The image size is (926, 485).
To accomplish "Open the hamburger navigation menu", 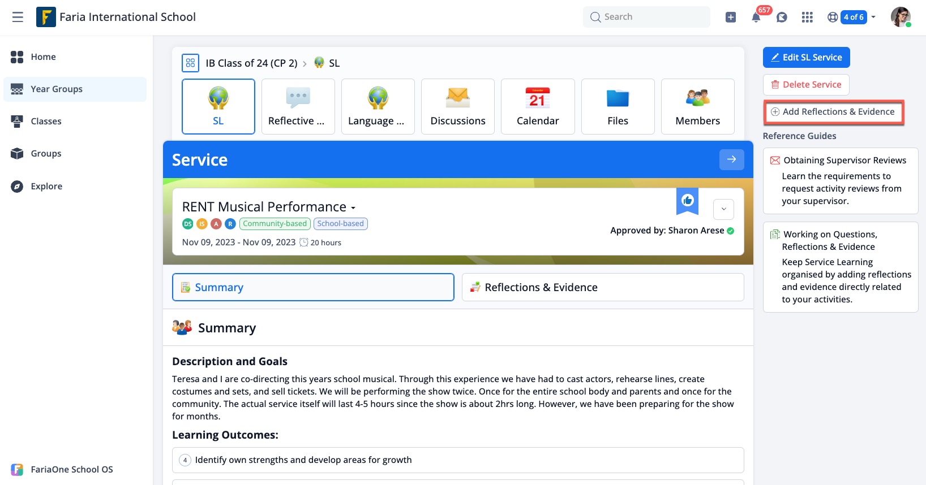I will 18,17.
